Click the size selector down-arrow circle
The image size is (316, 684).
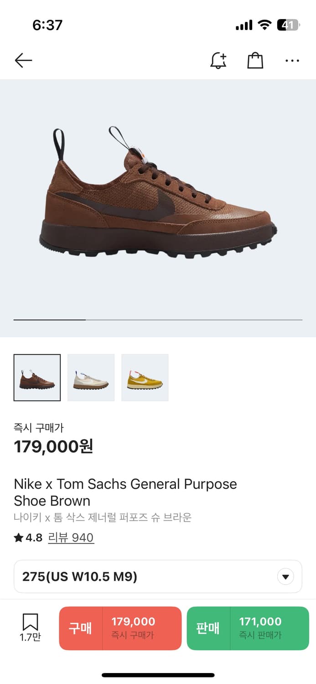285,577
